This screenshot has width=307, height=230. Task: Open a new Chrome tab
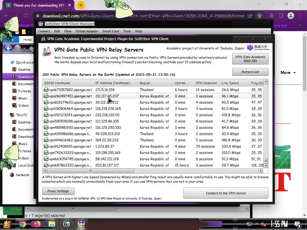(81, 5)
